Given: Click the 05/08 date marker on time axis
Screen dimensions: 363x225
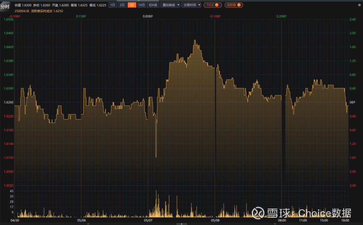Looking at the screenshot, I should pyautogui.click(x=215, y=221).
